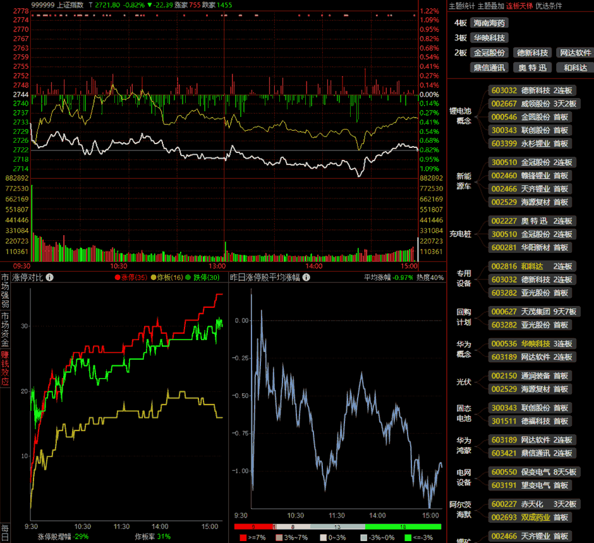Select 002529 海源复材 under 新能源车

click(x=530, y=202)
